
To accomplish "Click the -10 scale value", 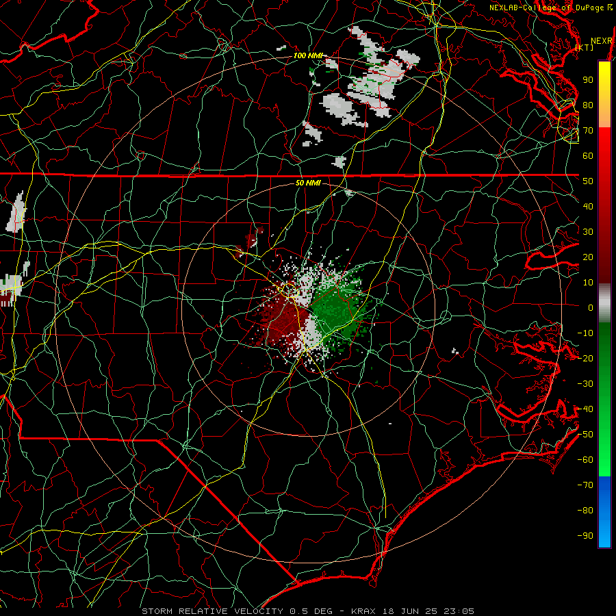I will click(x=585, y=333).
